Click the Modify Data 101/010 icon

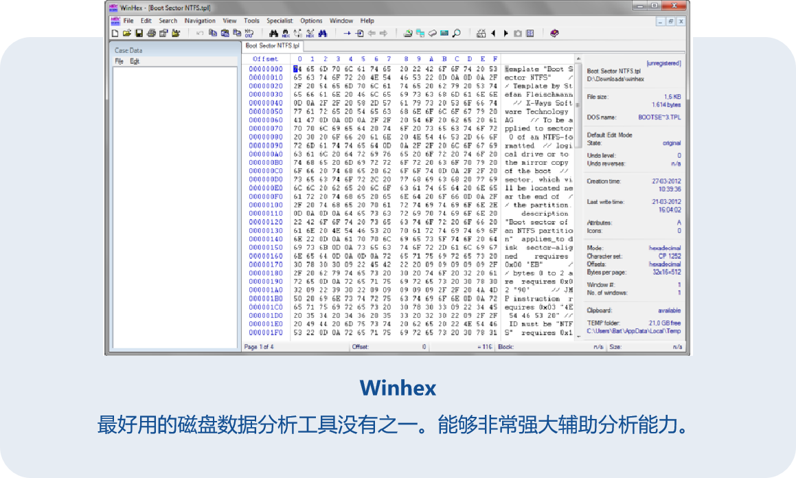[249, 34]
